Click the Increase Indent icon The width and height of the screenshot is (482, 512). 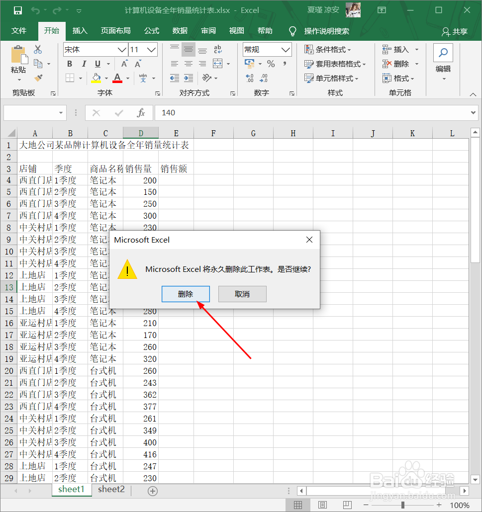point(189,78)
